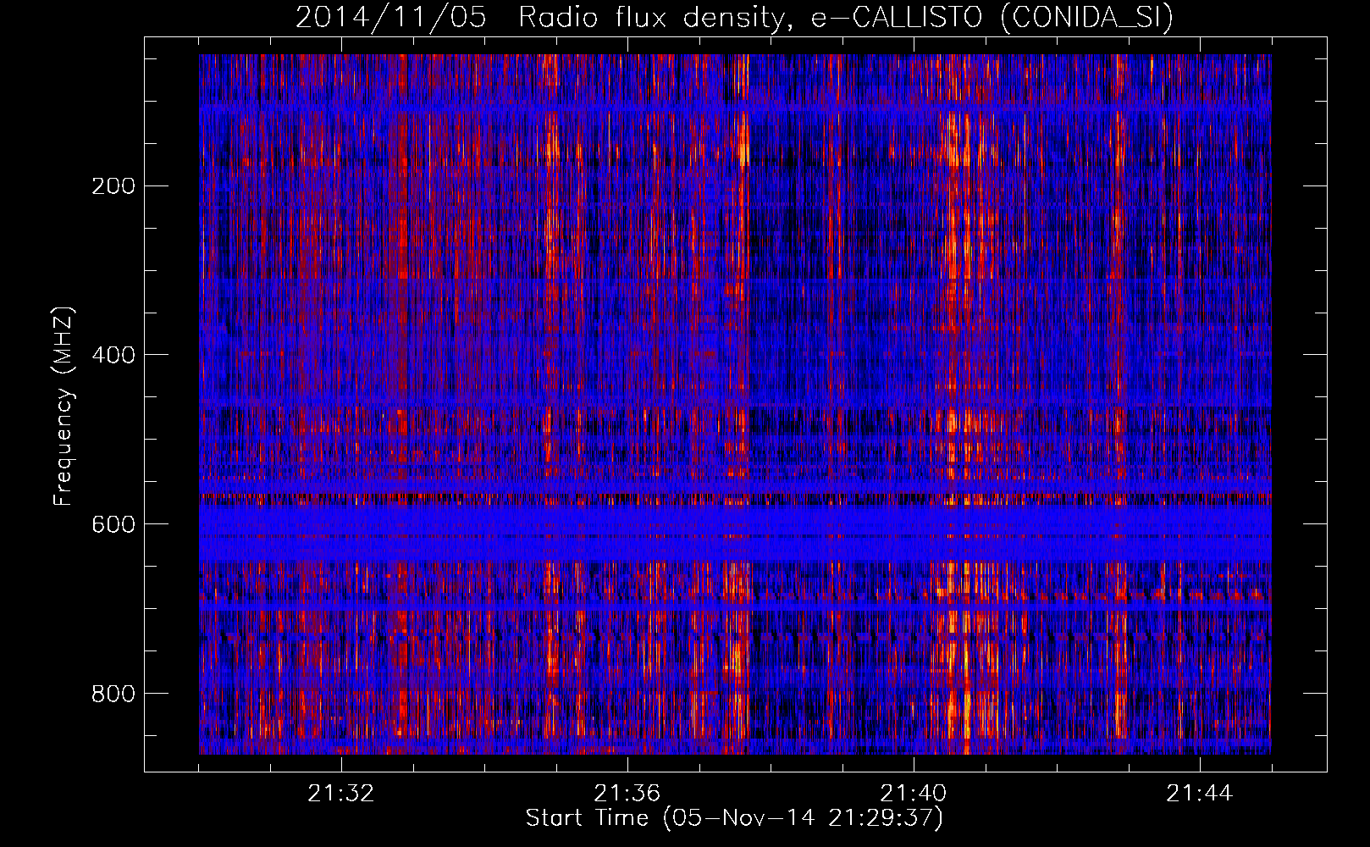Click the 600 frequency tick label
Image resolution: width=1370 pixels, height=847 pixels.
(113, 524)
